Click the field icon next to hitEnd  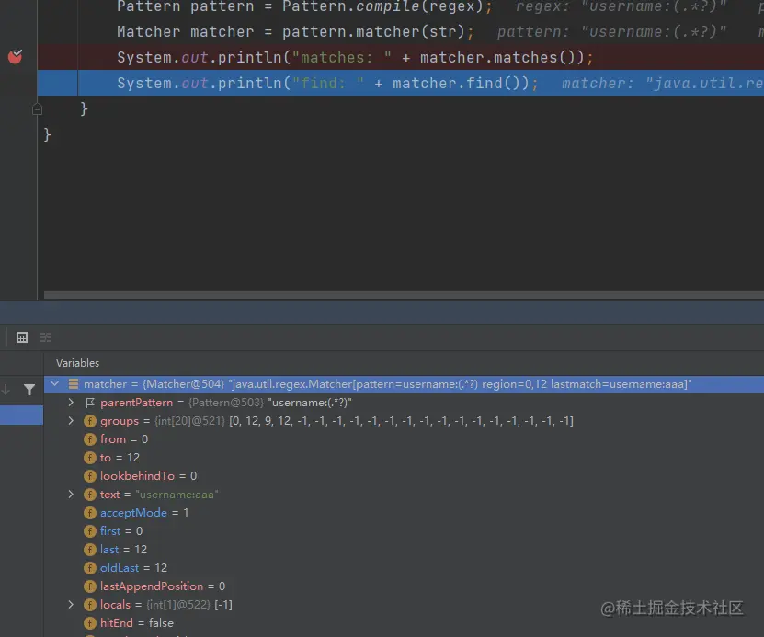pyautogui.click(x=90, y=623)
